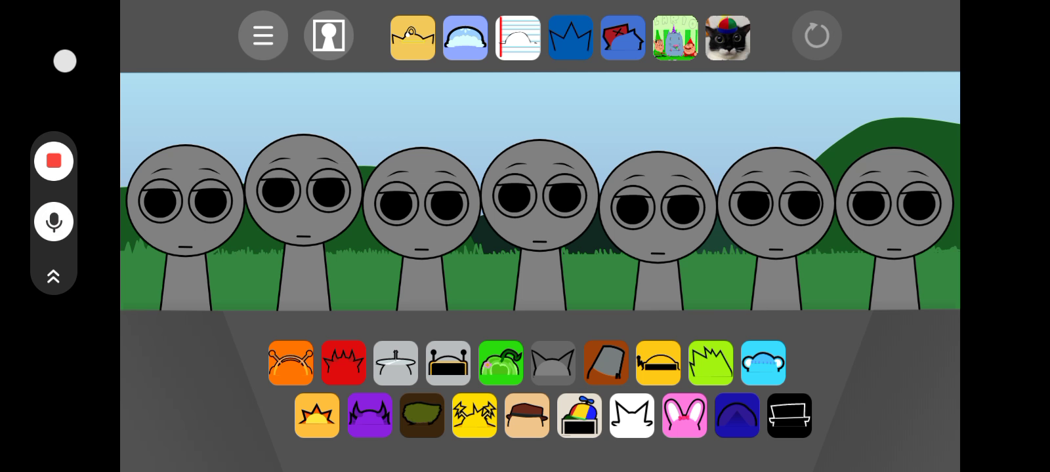The height and width of the screenshot is (472, 1050).
Task: Choose the pink bunny ears icon
Action: pos(684,416)
